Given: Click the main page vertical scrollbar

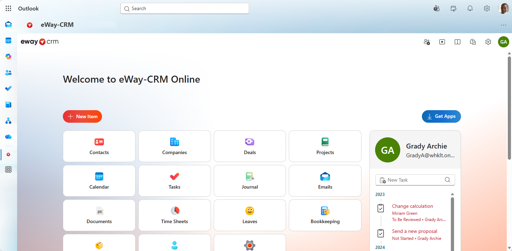Looking at the screenshot, I should [509, 108].
